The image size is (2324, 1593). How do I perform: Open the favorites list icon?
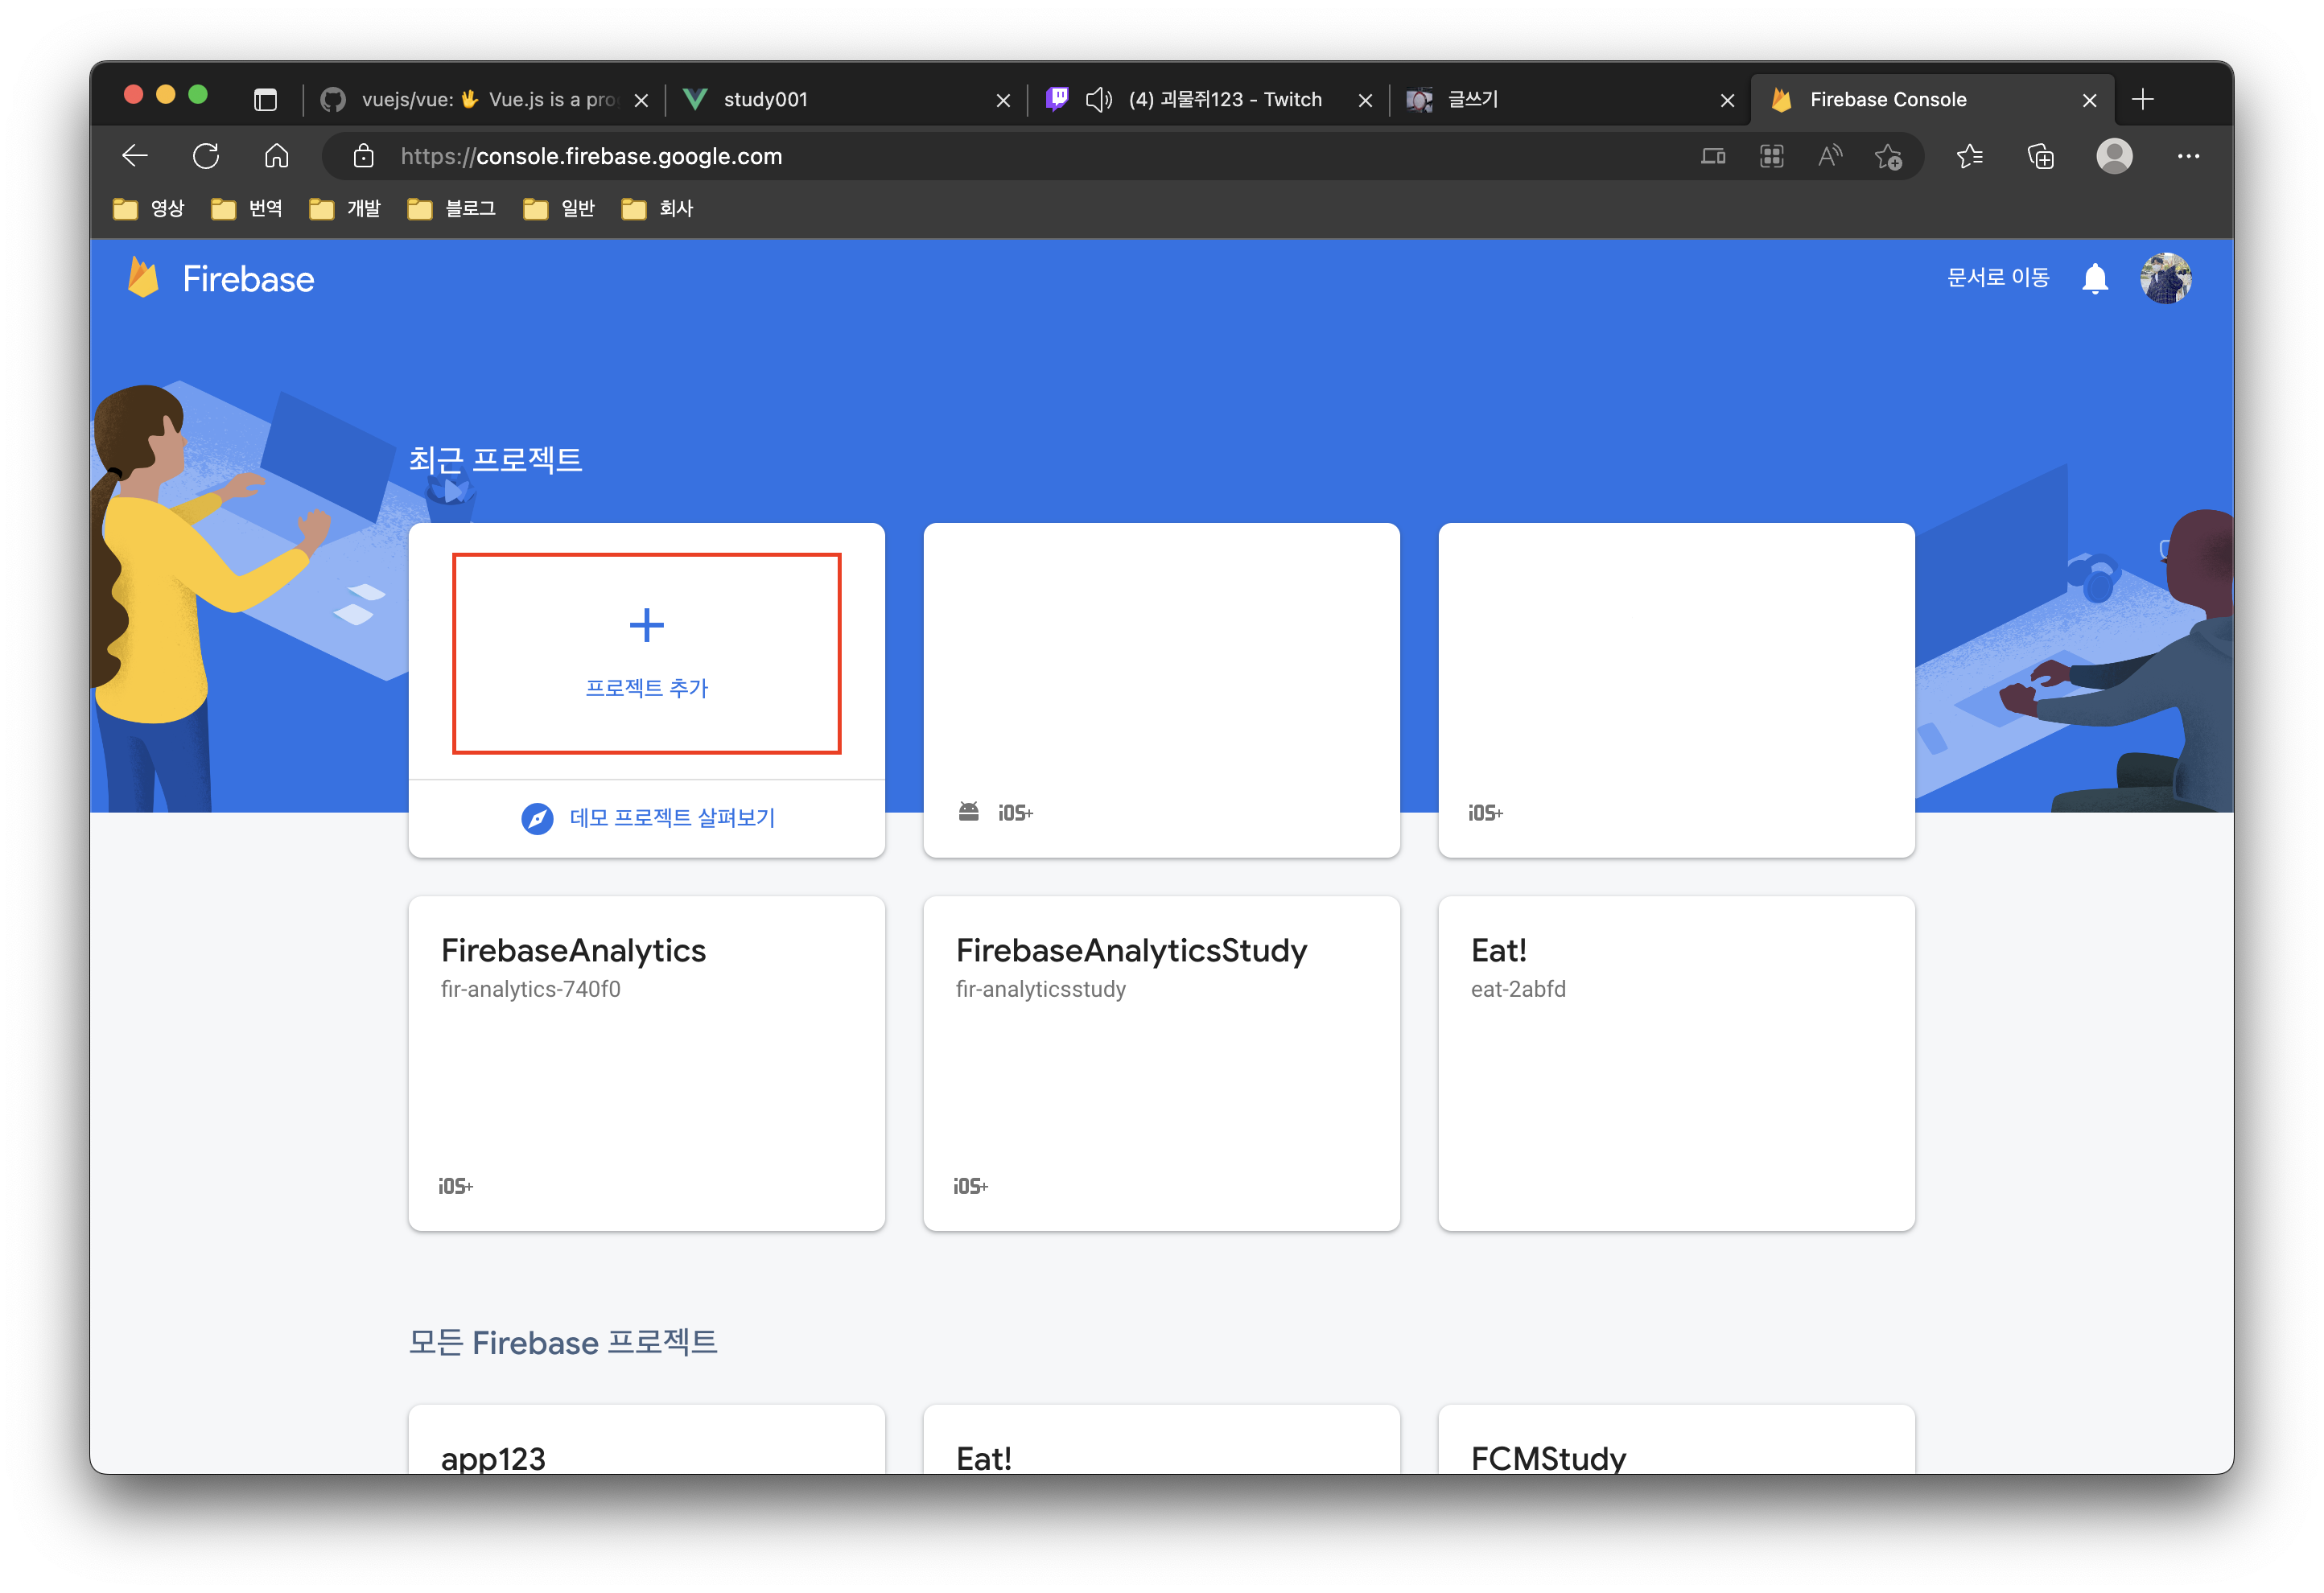pos(1970,156)
